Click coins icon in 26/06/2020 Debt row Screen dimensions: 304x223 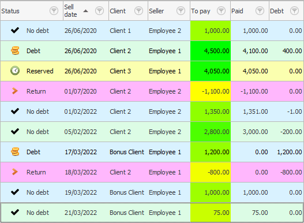coord(15,51)
